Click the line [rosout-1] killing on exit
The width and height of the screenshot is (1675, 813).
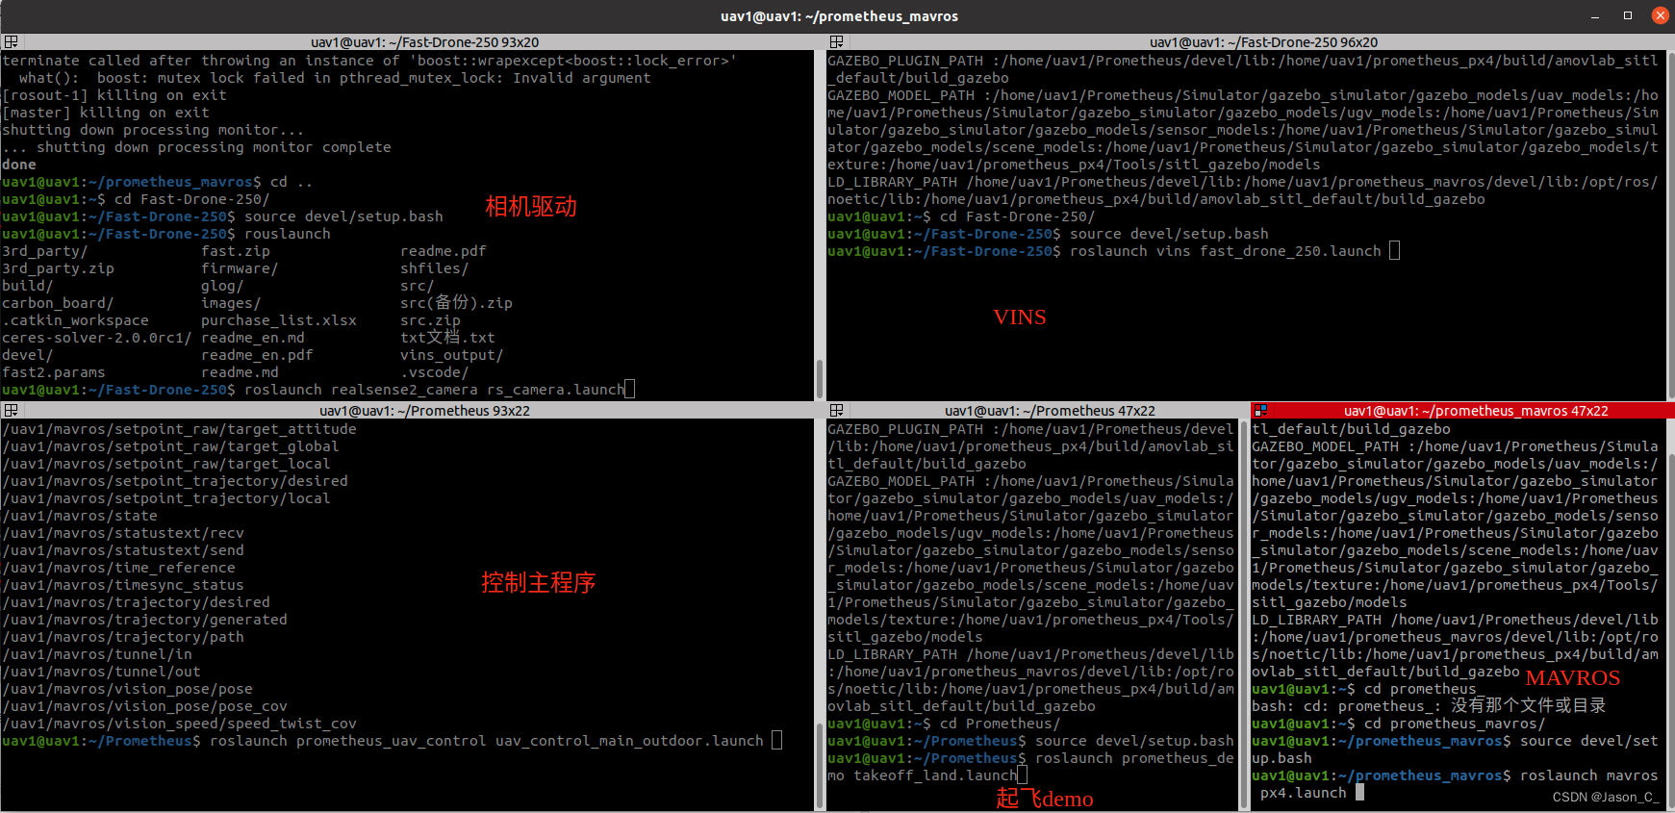point(114,95)
